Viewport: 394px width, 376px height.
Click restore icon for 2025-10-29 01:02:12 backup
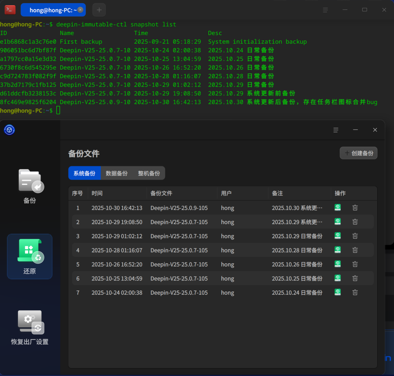tap(338, 236)
